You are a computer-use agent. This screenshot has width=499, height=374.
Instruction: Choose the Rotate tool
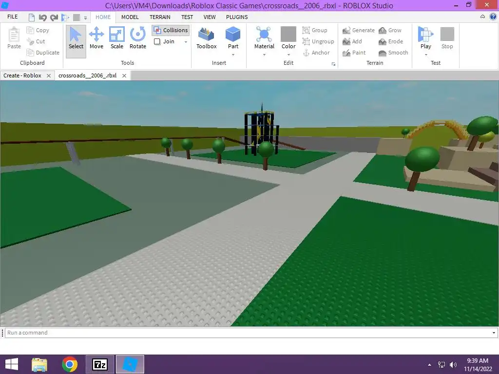click(x=138, y=38)
